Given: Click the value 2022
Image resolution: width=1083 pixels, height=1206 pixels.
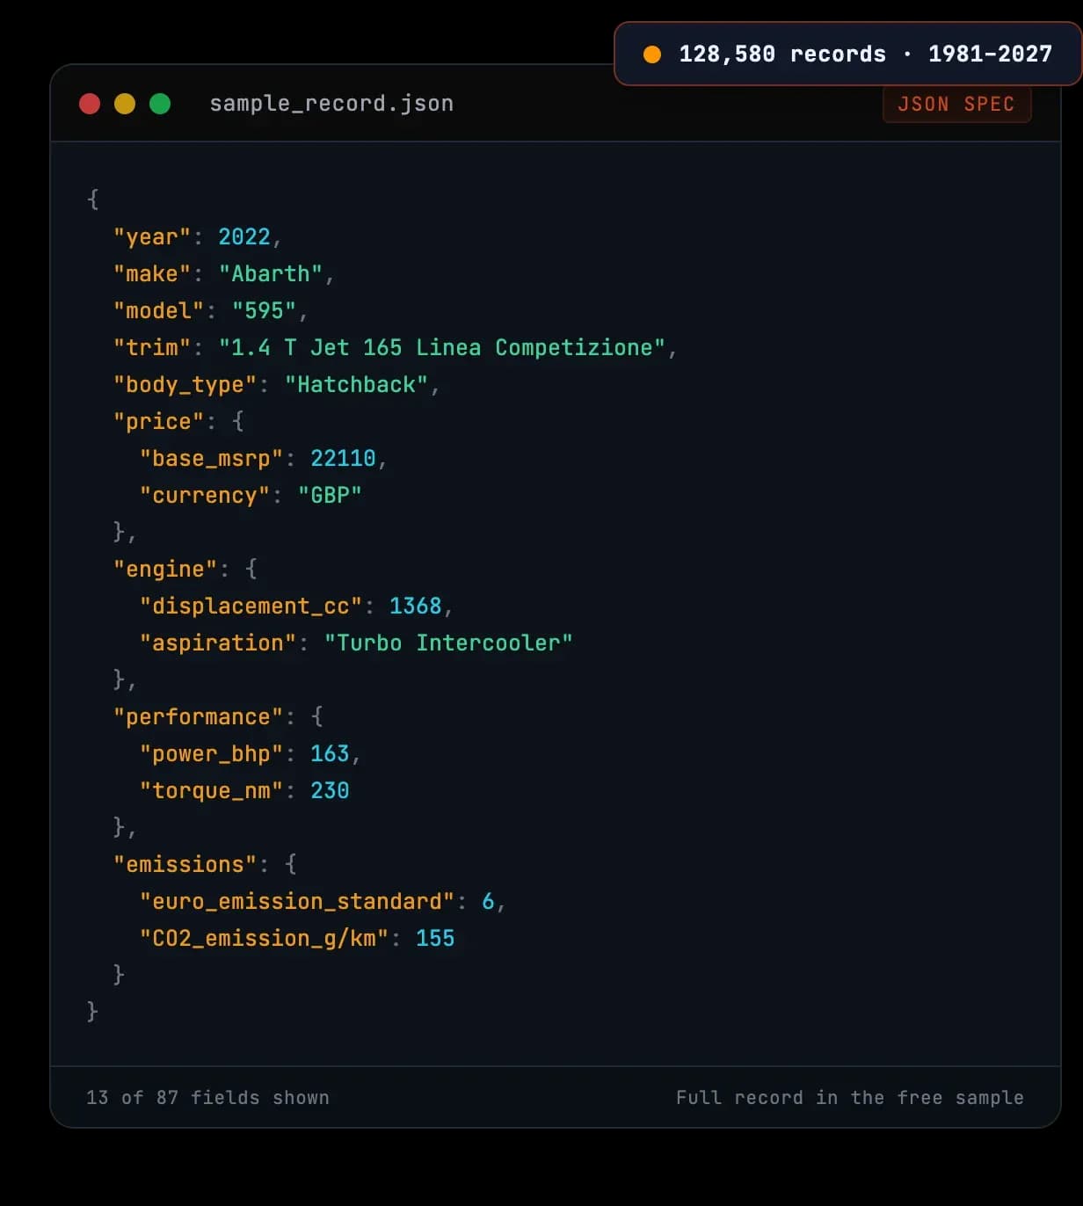Looking at the screenshot, I should pyautogui.click(x=244, y=237).
